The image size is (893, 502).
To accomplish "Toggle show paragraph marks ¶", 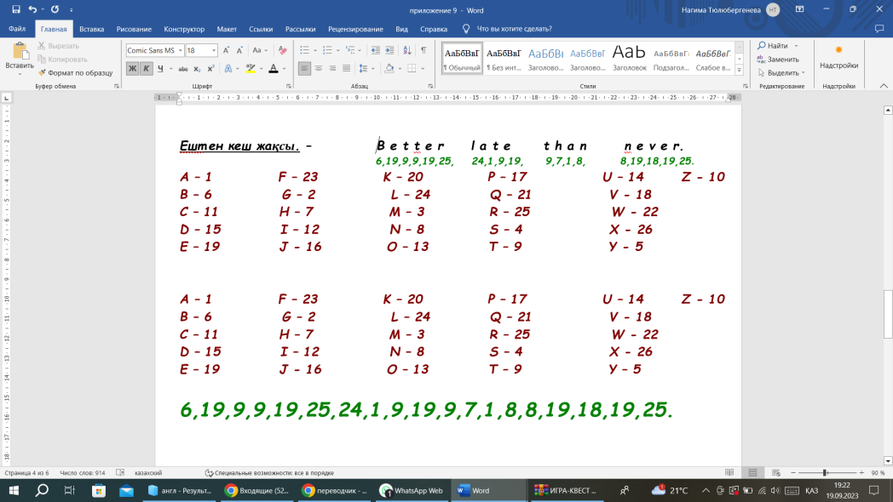I will (x=423, y=50).
